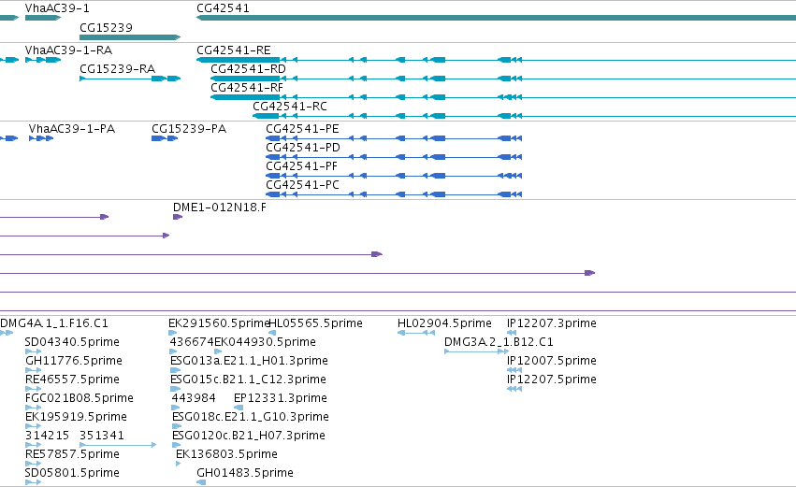Select EST DMG3A.2_1.B12.C1

[x=499, y=342]
